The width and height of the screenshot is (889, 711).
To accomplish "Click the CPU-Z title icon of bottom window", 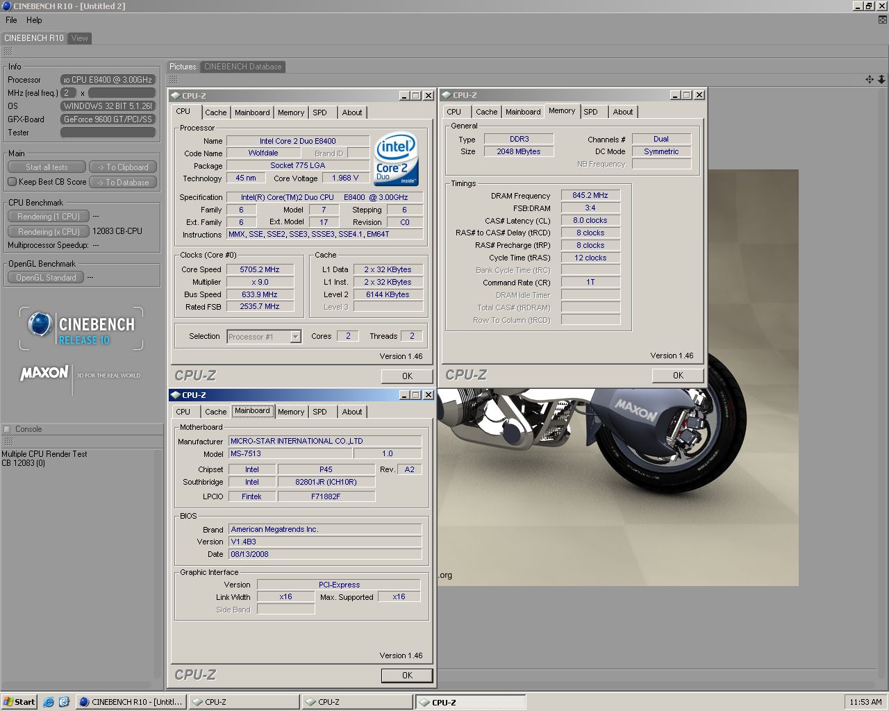I will click(175, 395).
